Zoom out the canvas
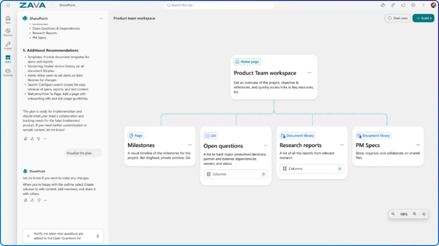 click(x=393, y=214)
